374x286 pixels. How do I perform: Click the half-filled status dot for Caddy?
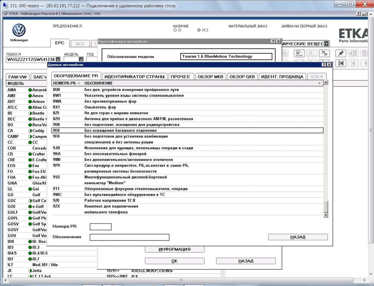tap(30, 131)
